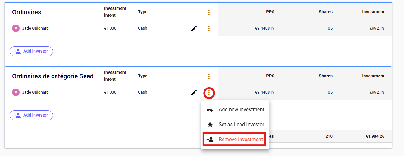Click Jade Guignard's name in the Ordinaires section
The height and width of the screenshot is (156, 404).
point(35,28)
